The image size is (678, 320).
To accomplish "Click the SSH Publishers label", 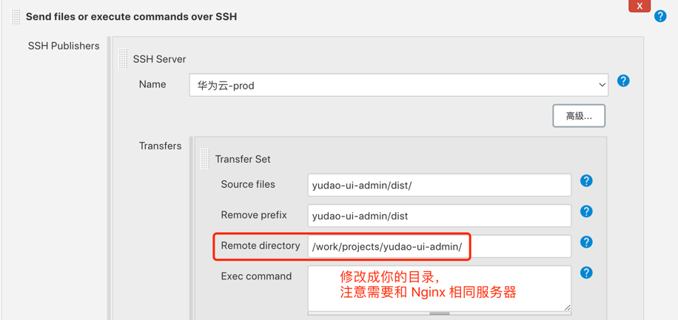I will [64, 46].
